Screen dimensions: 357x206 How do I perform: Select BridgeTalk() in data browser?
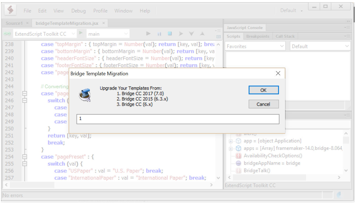257,170
